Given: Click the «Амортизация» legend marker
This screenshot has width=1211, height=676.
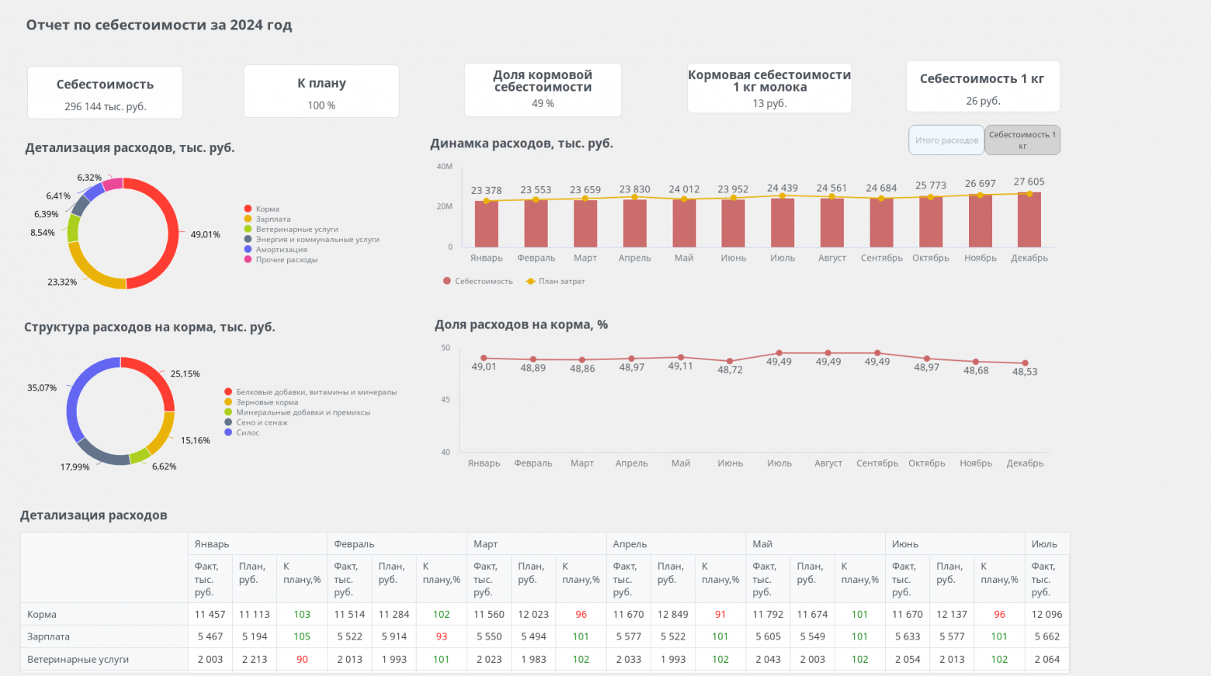Looking at the screenshot, I should pyautogui.click(x=248, y=249).
